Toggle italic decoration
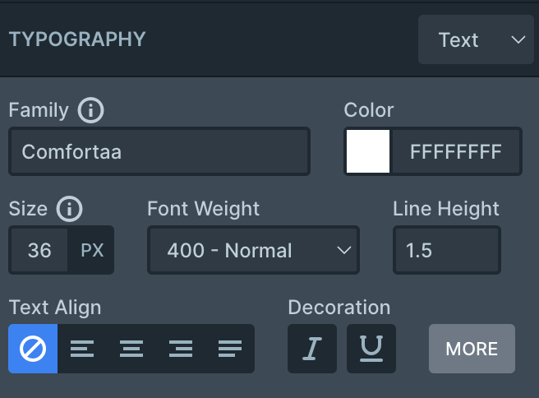The width and height of the screenshot is (539, 398). pyautogui.click(x=312, y=349)
